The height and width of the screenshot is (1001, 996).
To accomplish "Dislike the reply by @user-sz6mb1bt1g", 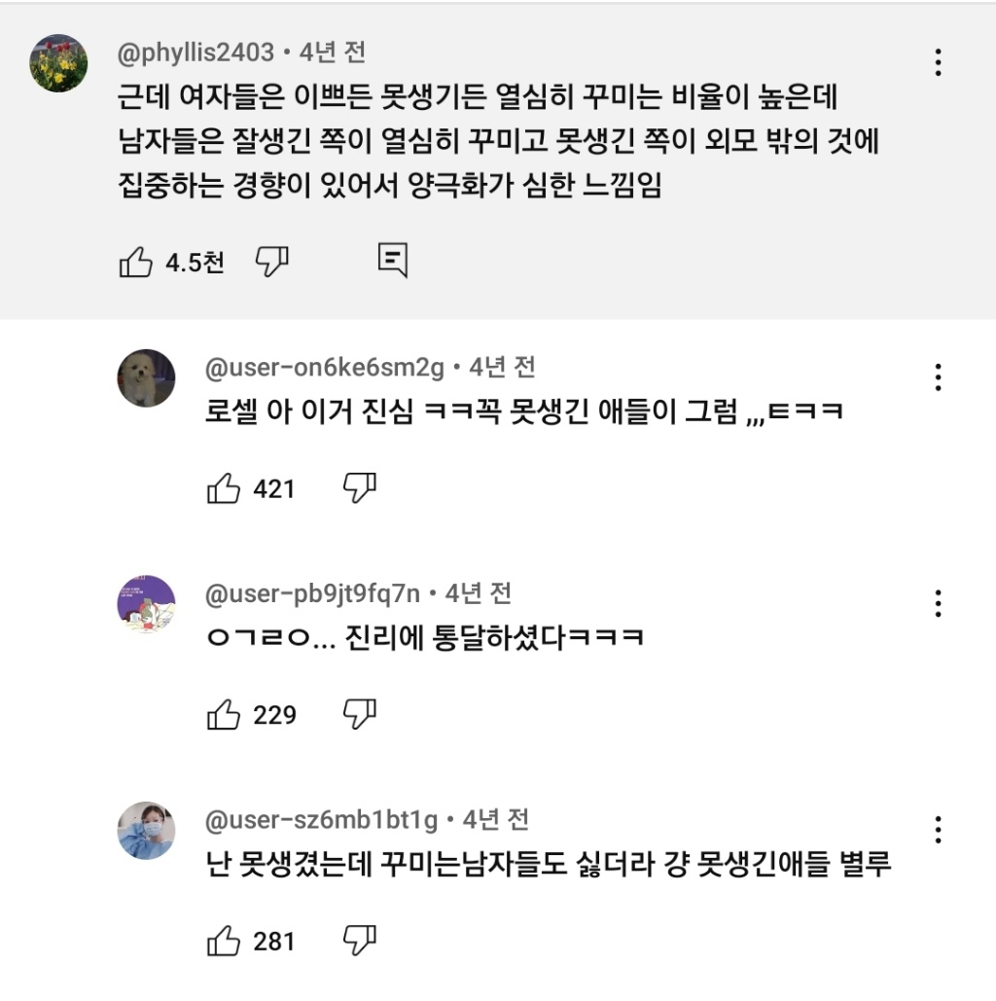I will tap(360, 941).
